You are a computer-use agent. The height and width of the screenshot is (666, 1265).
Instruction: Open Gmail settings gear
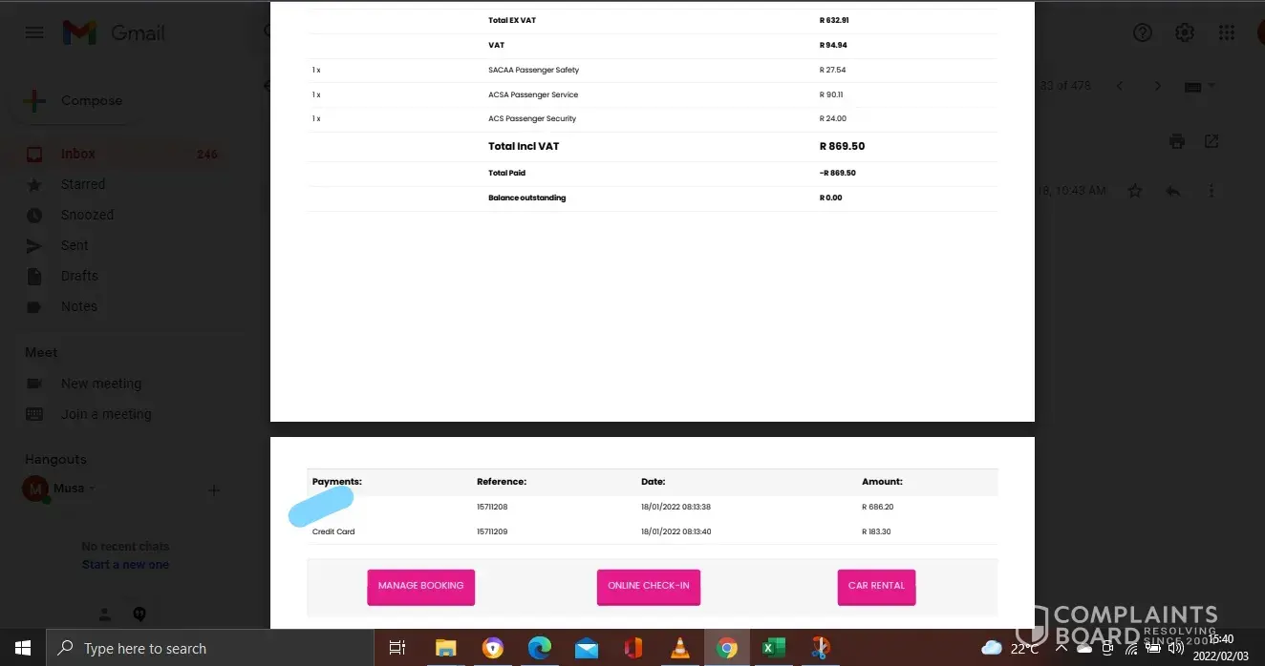[1185, 32]
